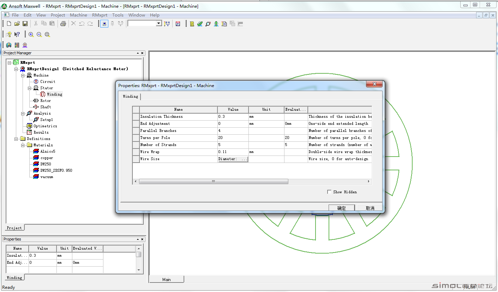Click the Undo arrow icon
Screen dimensions: 498x292
point(82,24)
